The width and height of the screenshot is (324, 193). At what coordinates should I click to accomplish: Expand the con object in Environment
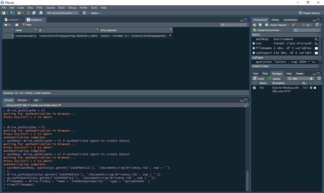coord(254,44)
